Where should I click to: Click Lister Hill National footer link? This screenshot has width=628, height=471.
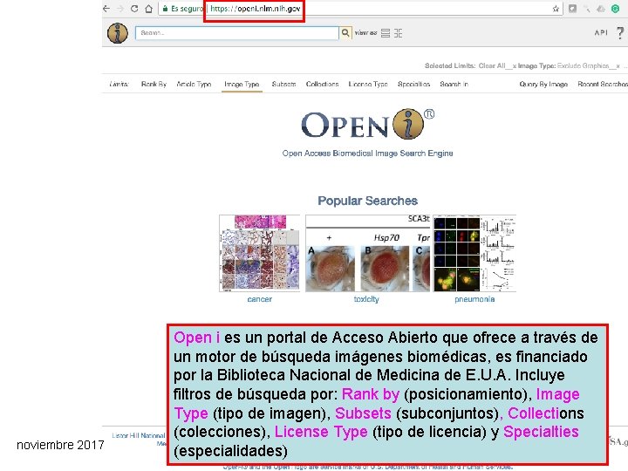pos(138,435)
